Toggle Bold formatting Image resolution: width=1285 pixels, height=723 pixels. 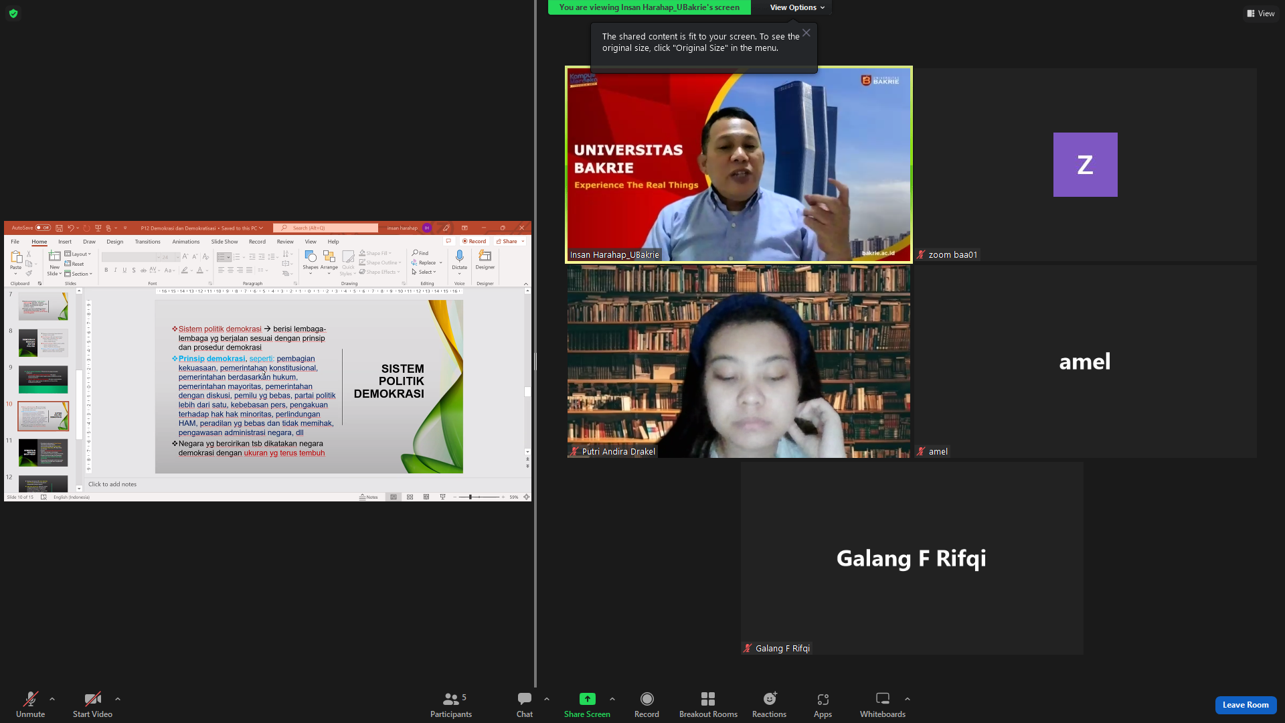click(x=106, y=270)
